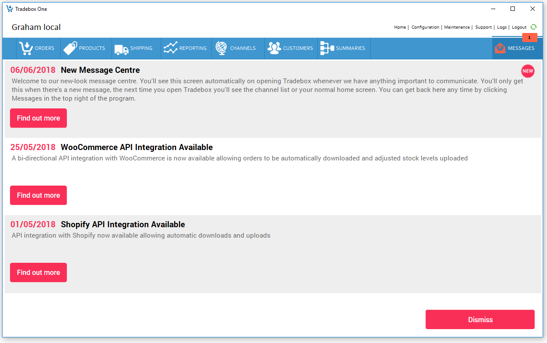This screenshot has width=547, height=343.
Task: Click the Shopify automatic downloads description text
Action: (141, 235)
